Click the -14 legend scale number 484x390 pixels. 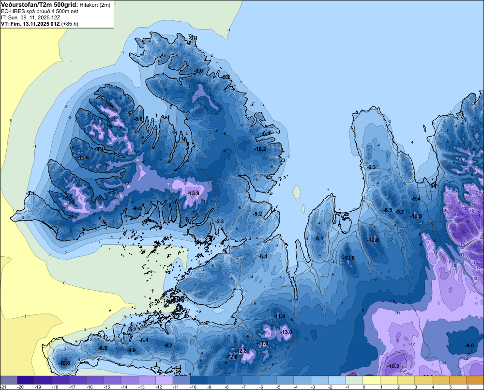pos(124,387)
